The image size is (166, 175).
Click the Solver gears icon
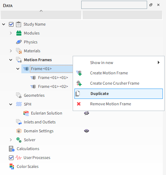(19, 140)
